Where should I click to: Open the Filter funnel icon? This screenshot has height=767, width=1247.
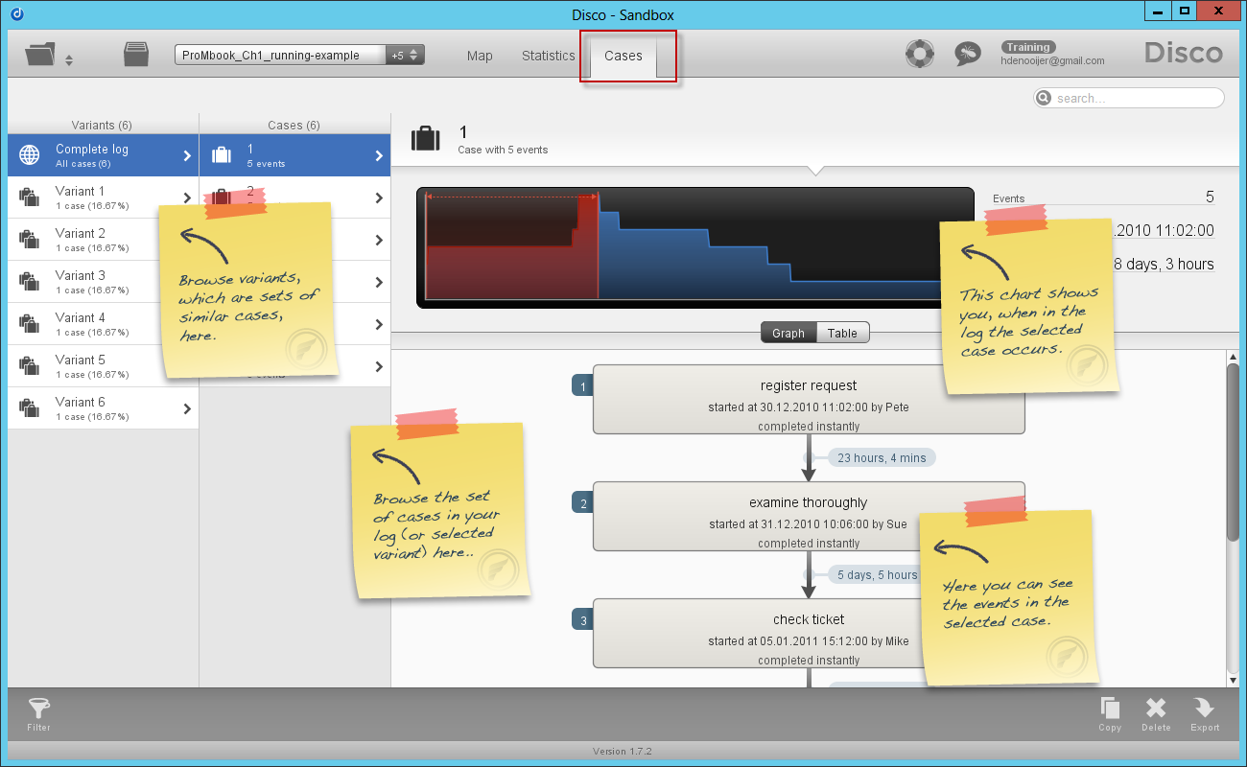coord(39,709)
